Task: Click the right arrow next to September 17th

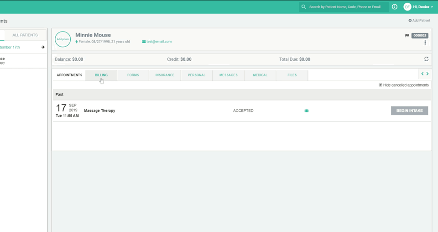Action: click(43, 47)
